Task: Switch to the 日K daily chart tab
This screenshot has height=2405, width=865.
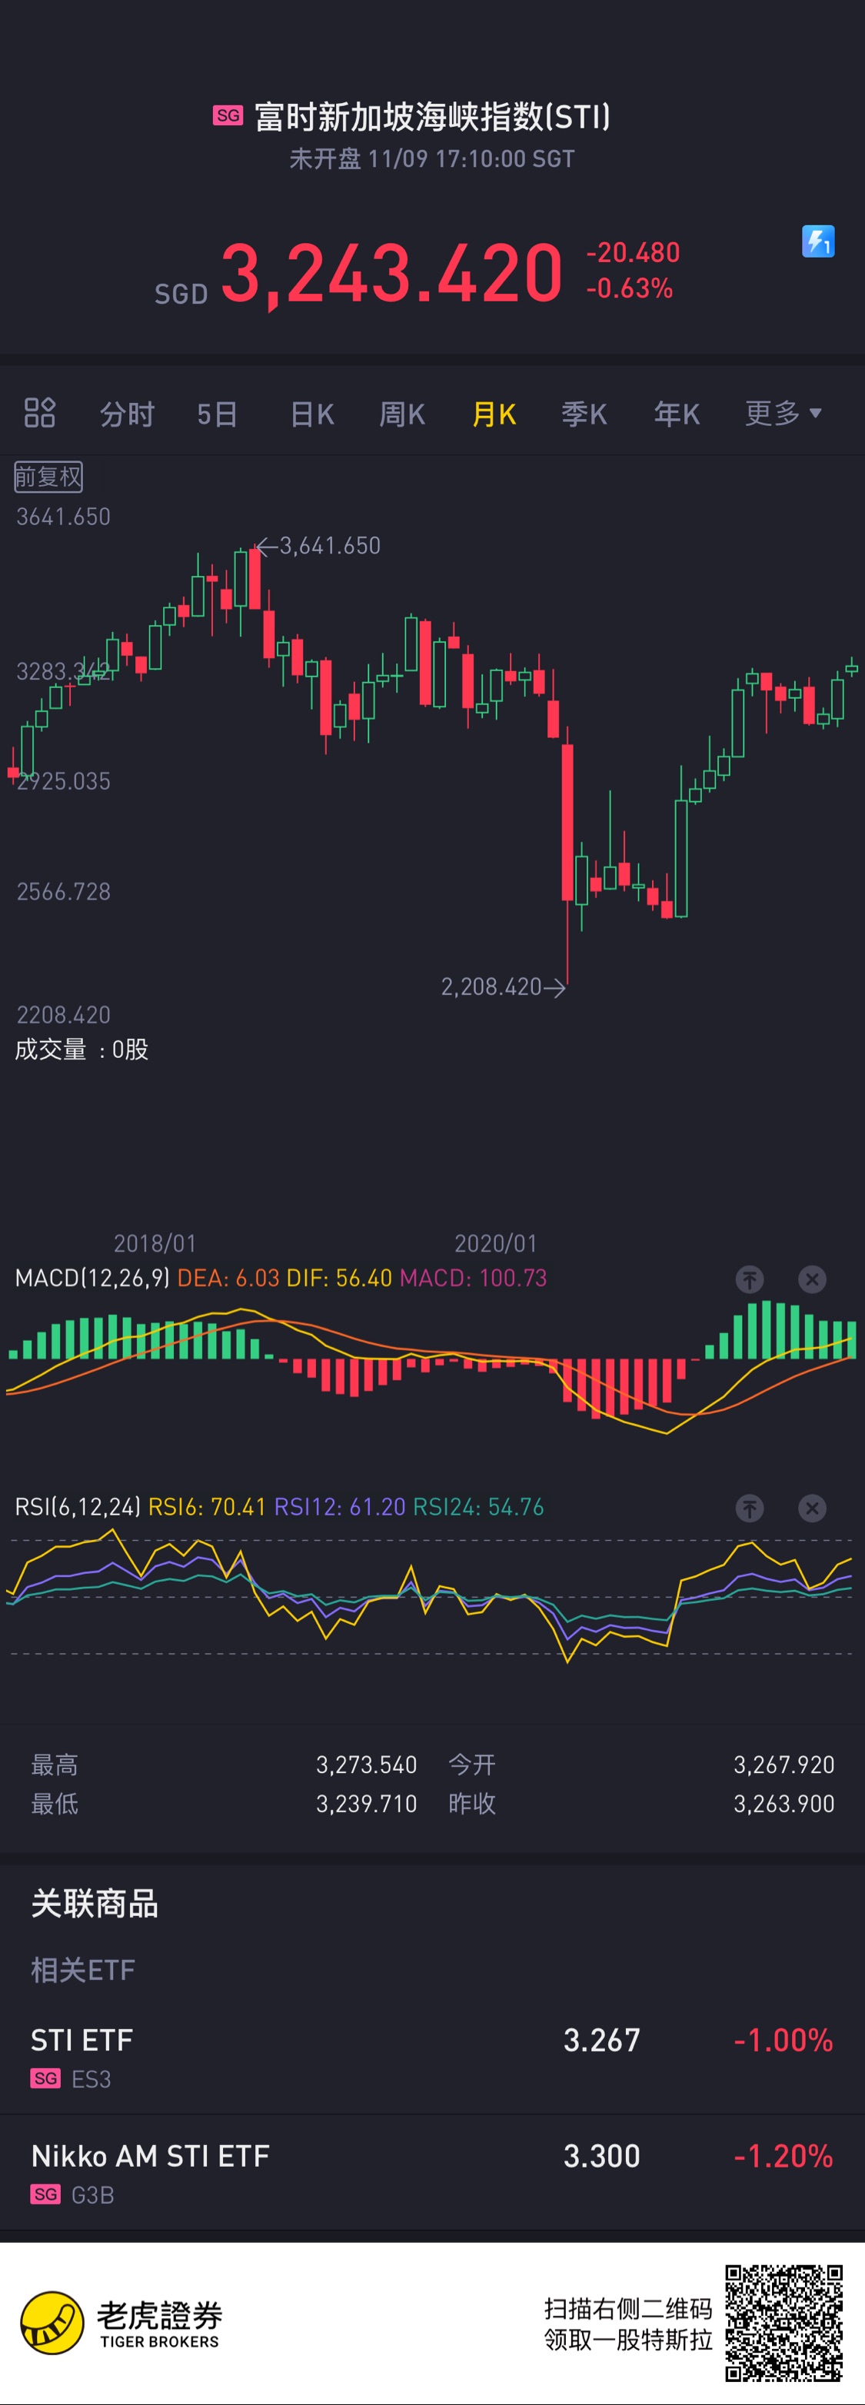Action: pyautogui.click(x=312, y=414)
